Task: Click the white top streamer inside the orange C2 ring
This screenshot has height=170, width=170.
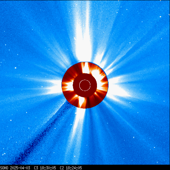Action: pos(86,68)
